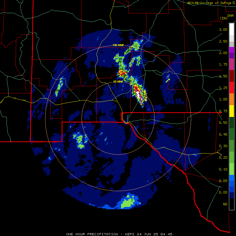The width and height of the screenshot is (236, 236).
Task: Click the 50 NMI range ring label
Action: click(118, 82)
